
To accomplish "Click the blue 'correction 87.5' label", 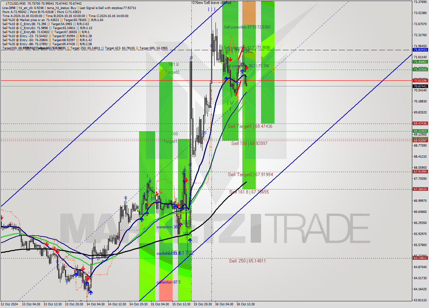I will pyautogui.click(x=169, y=282).
